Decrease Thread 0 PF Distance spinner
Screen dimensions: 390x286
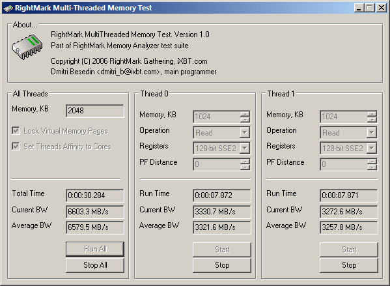pos(245,167)
